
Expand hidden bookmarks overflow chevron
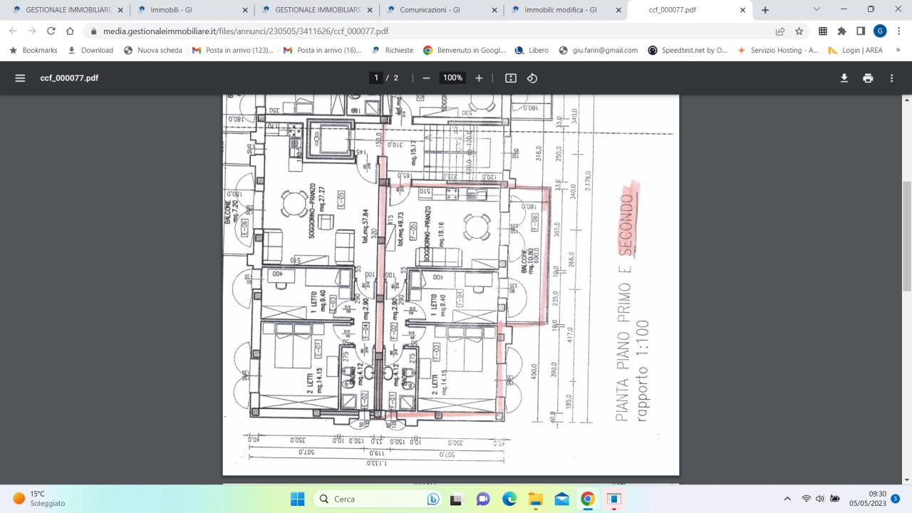pos(898,50)
